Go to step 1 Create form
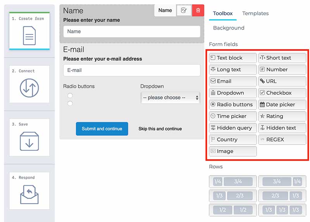310x222 pixels. pos(29,31)
